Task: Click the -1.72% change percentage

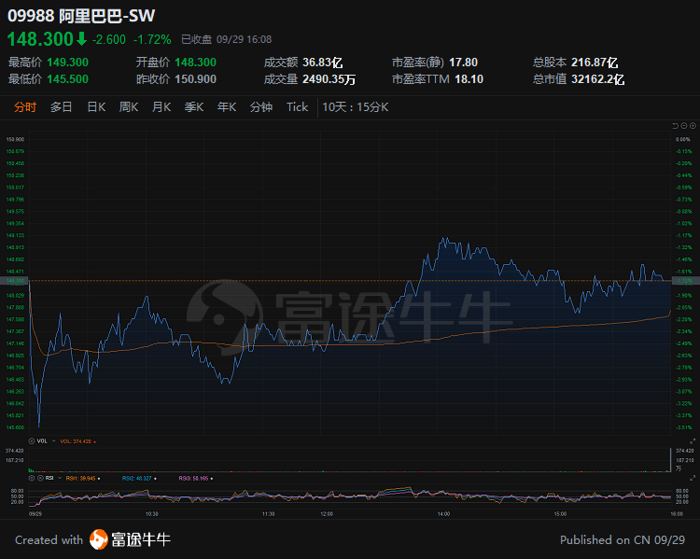Action: coord(152,40)
